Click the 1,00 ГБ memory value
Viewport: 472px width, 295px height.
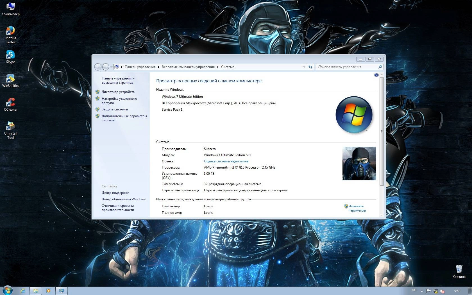(209, 174)
